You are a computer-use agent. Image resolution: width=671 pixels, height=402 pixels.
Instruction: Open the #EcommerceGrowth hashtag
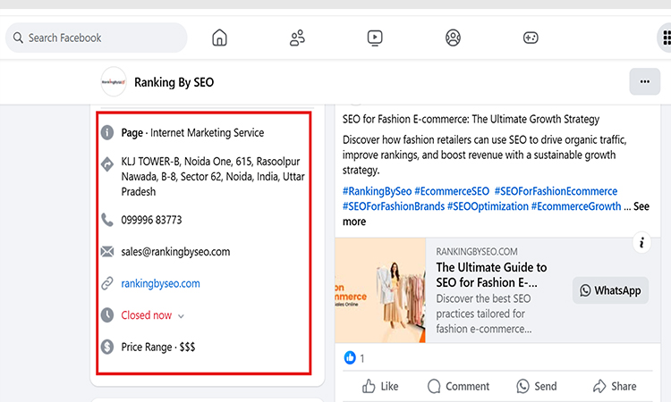tap(576, 206)
